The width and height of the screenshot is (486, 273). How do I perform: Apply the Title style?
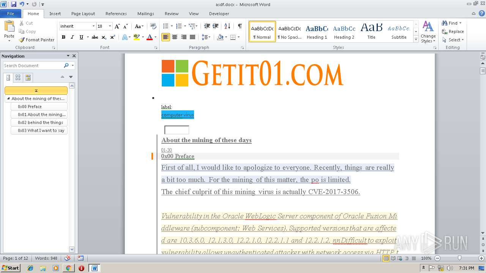click(x=371, y=31)
